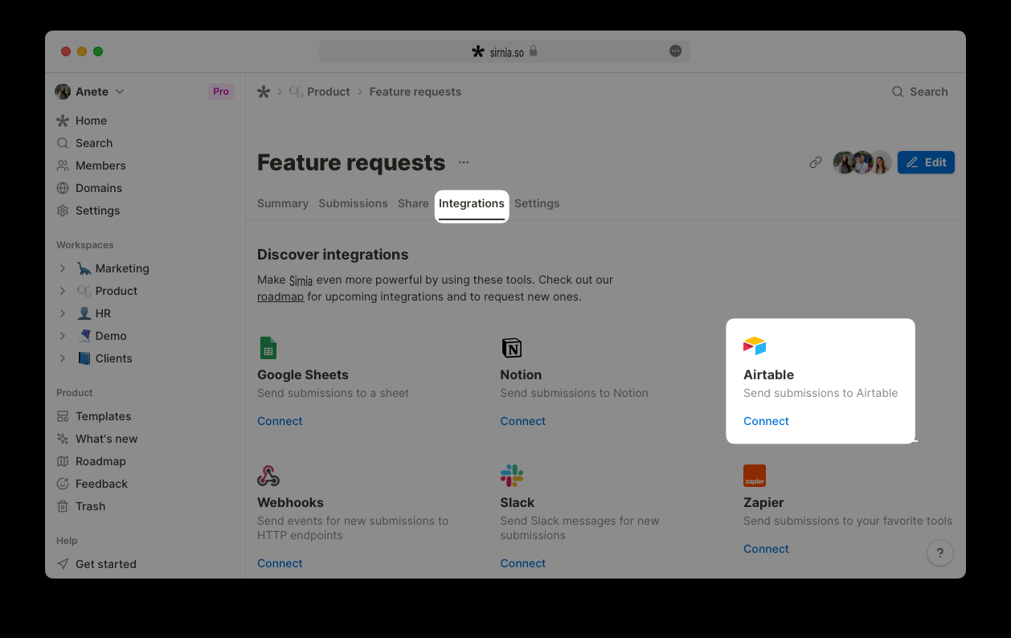Click the header Search at top right

(x=920, y=92)
